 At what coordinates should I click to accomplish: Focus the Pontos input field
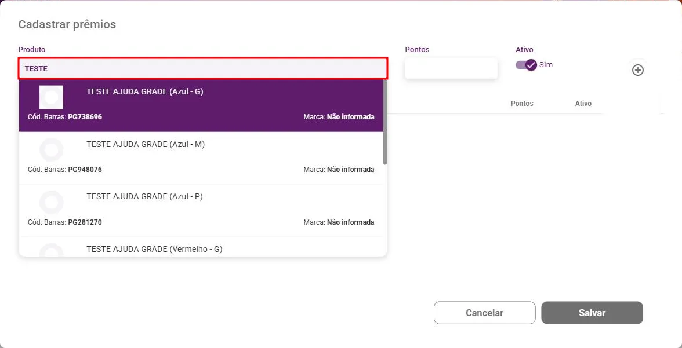pyautogui.click(x=451, y=68)
